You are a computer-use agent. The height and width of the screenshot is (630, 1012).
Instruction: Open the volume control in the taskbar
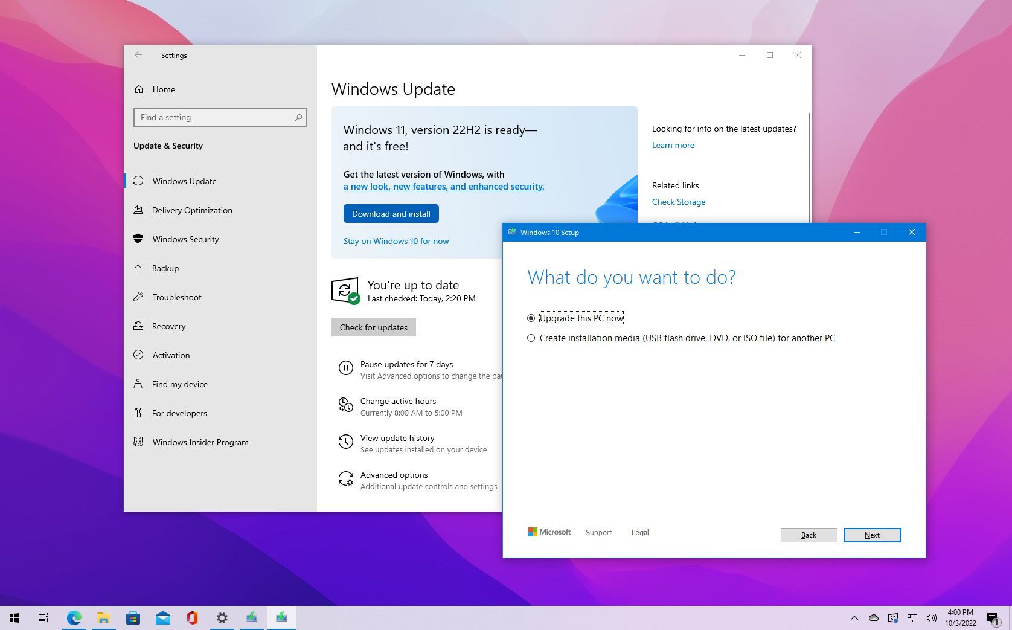coord(931,618)
